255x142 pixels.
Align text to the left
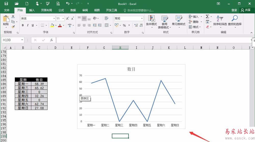click(x=79, y=25)
